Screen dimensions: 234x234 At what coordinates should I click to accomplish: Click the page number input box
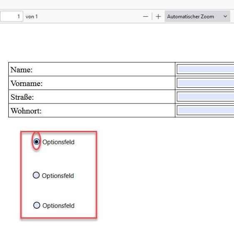[12, 16]
